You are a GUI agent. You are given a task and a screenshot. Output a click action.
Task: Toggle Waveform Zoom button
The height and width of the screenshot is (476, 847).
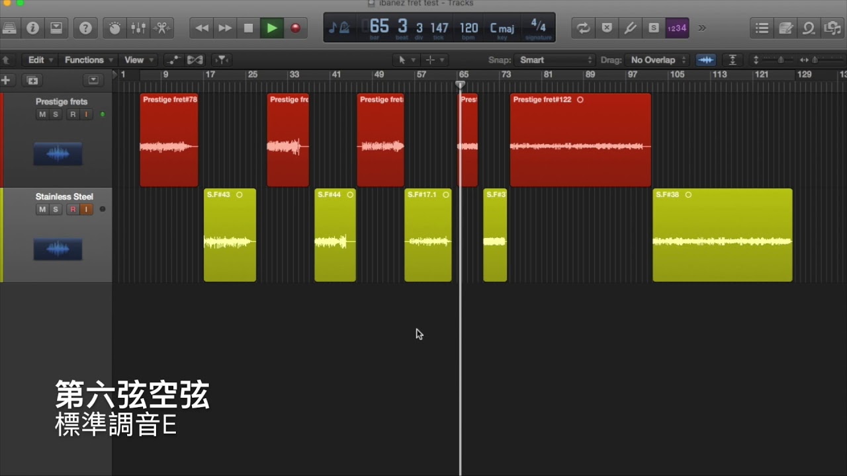click(x=706, y=59)
